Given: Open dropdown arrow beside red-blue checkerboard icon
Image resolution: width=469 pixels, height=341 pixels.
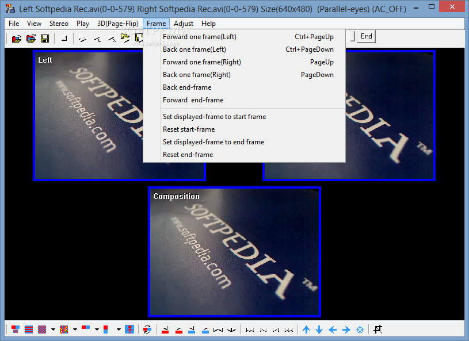Looking at the screenshot, I should (x=54, y=329).
